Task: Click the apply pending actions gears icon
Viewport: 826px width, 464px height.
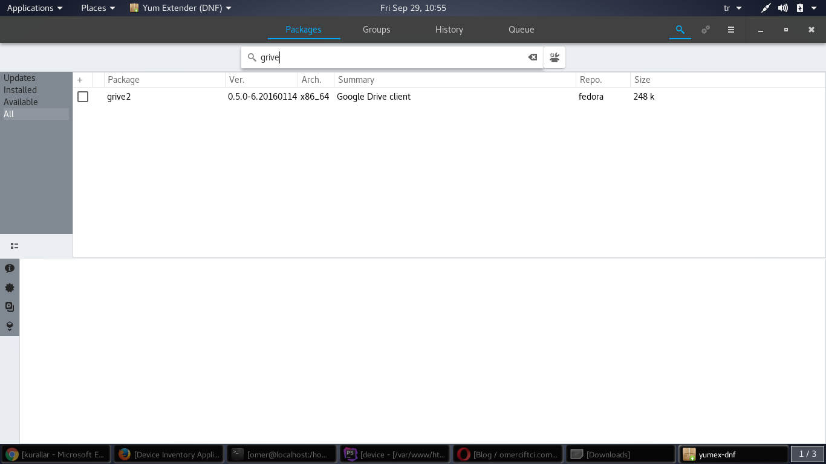Action: pyautogui.click(x=705, y=30)
